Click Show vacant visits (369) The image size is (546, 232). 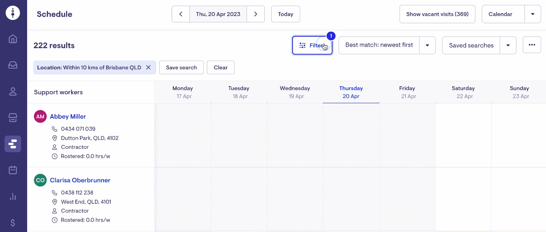point(437,14)
